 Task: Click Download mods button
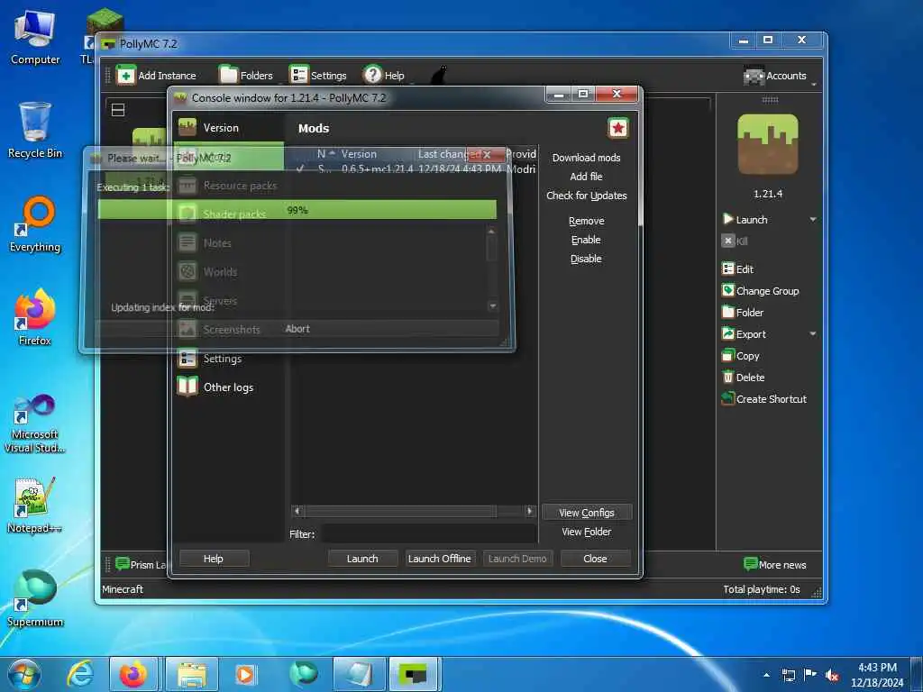point(586,158)
